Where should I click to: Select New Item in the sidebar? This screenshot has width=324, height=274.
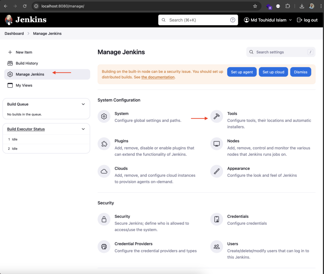coord(47,52)
